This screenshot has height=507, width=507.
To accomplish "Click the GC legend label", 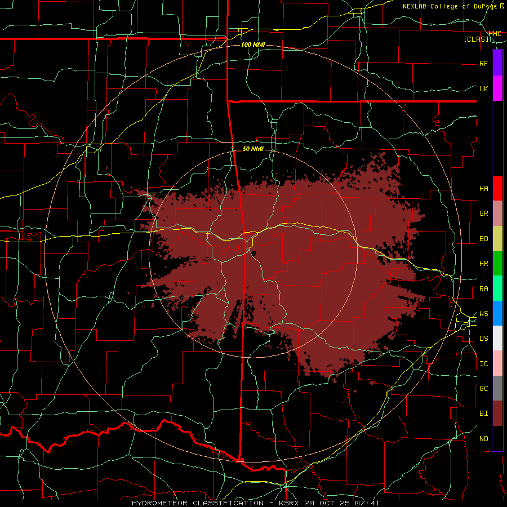I will 483,389.
